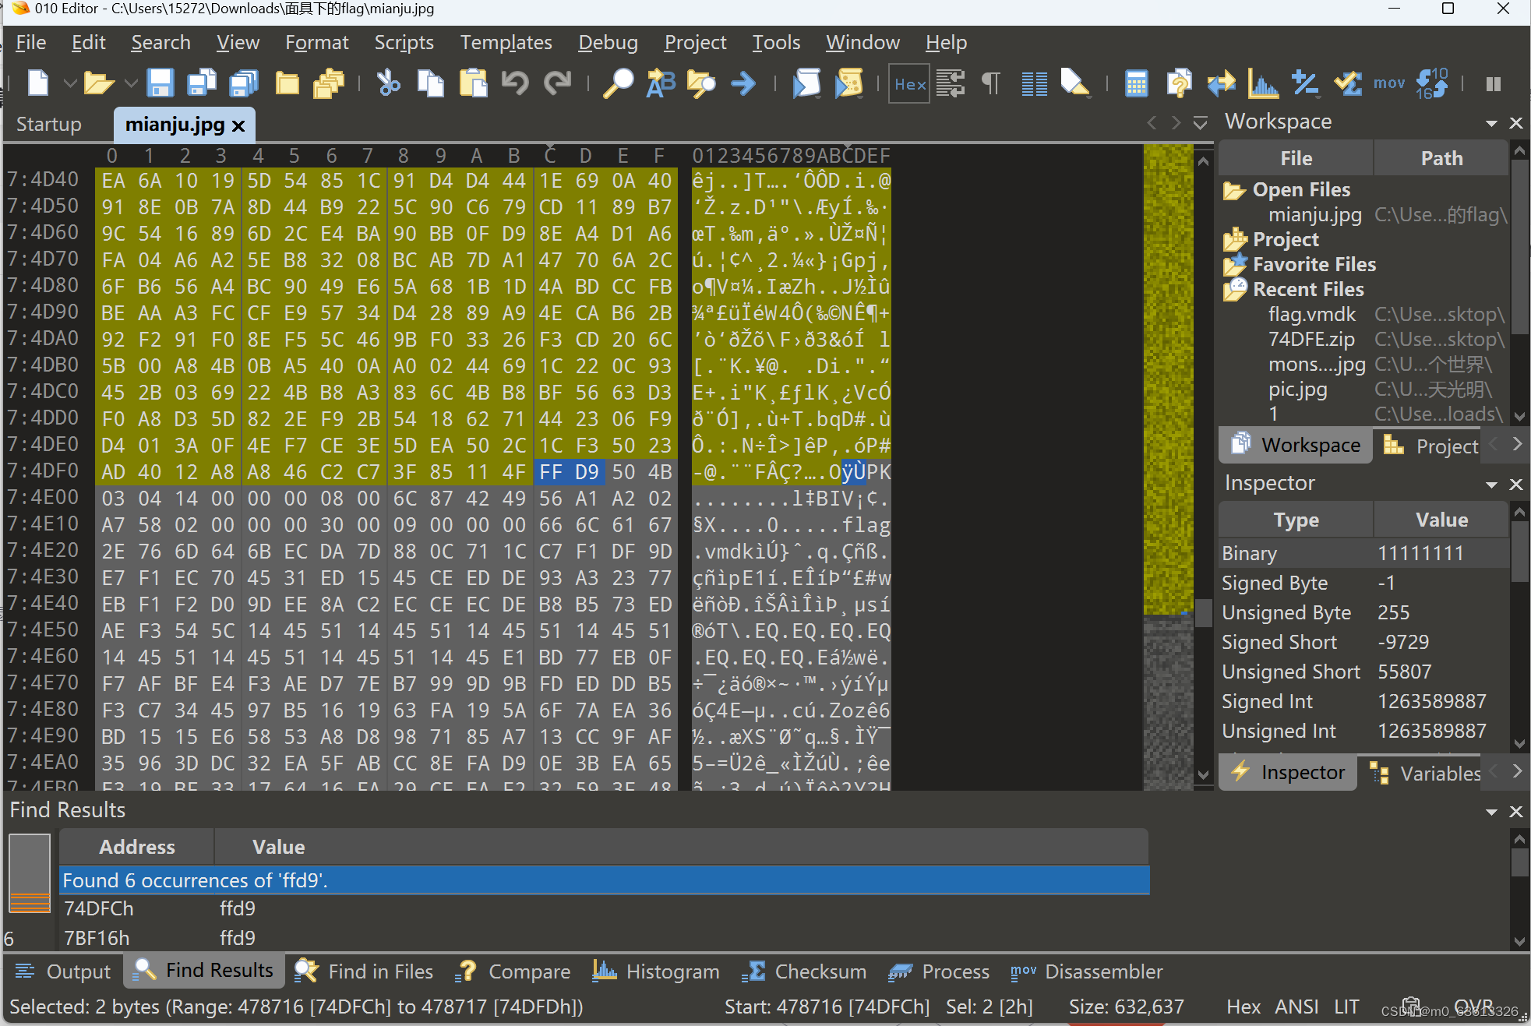Save all open files
Screen dimensions: 1531x1026
click(243, 83)
